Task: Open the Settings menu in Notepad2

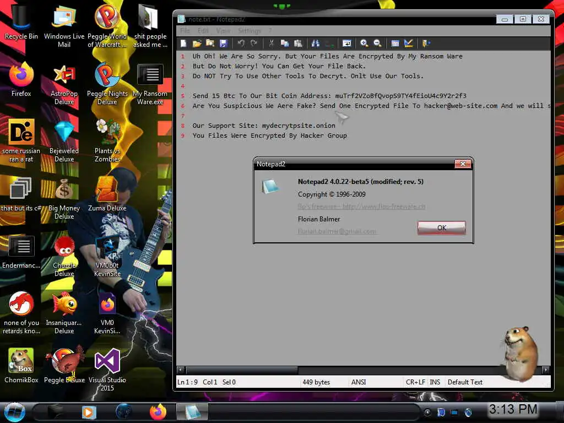Action: (x=249, y=31)
